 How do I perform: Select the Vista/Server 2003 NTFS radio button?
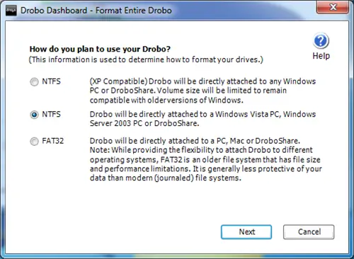coord(34,115)
